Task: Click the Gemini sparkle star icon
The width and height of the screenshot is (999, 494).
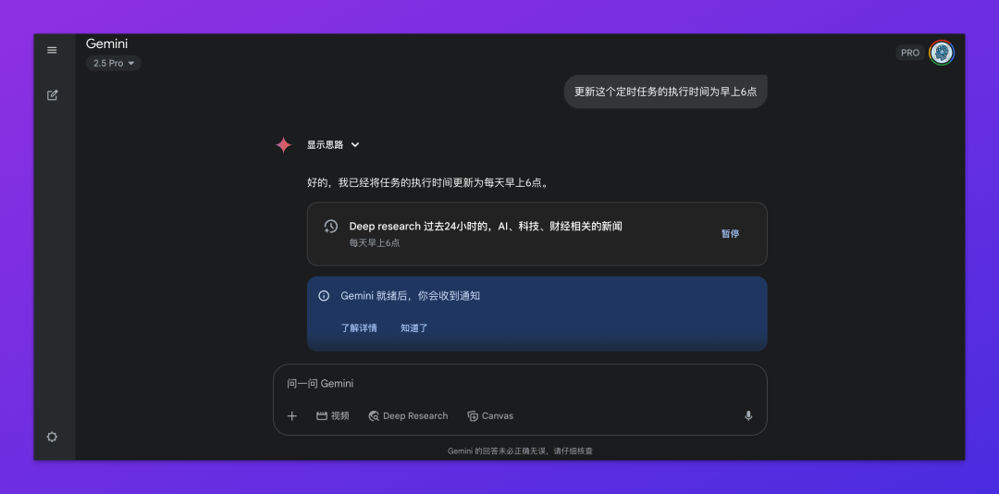Action: [284, 145]
